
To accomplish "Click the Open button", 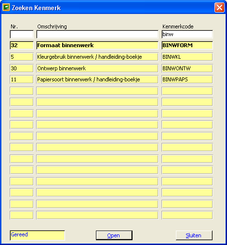I will (x=114, y=235).
